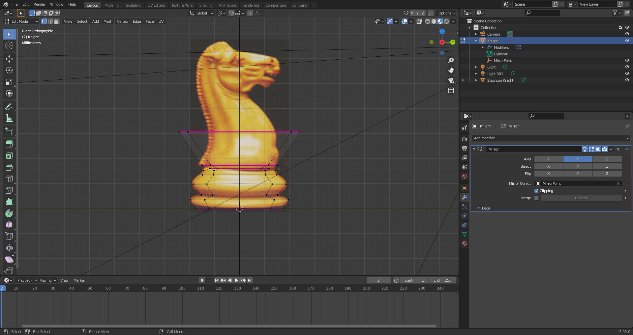633x335 pixels.
Task: Clear the MirrorPoint mirror object
Action: [618, 183]
